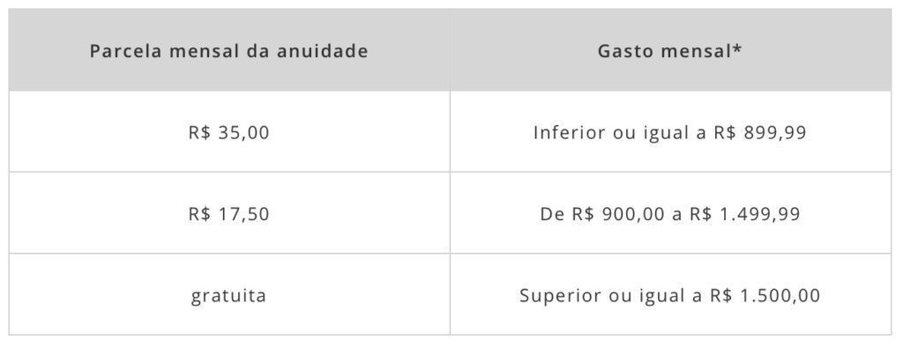903x348 pixels.
Task: Click the "Inferior ou igual a R$ 899,99" cell
Action: coord(670,132)
